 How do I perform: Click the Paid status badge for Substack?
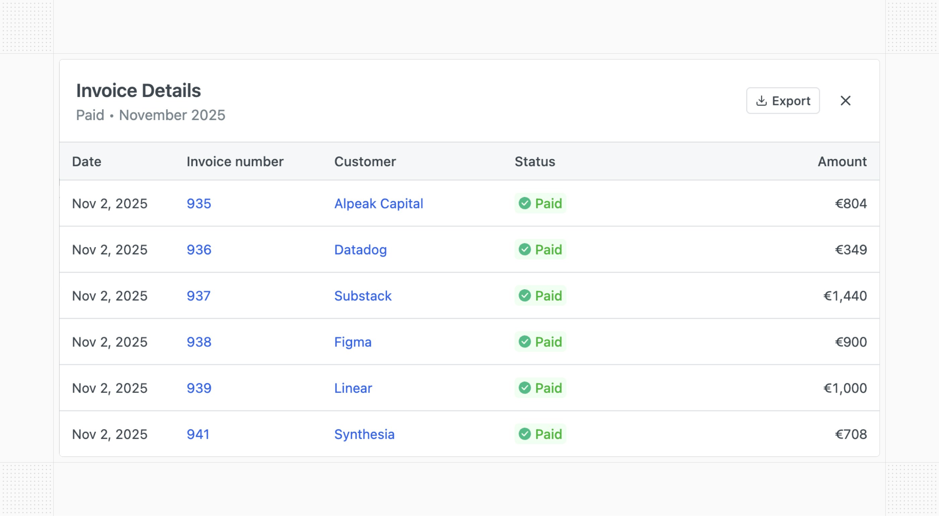[x=540, y=296]
